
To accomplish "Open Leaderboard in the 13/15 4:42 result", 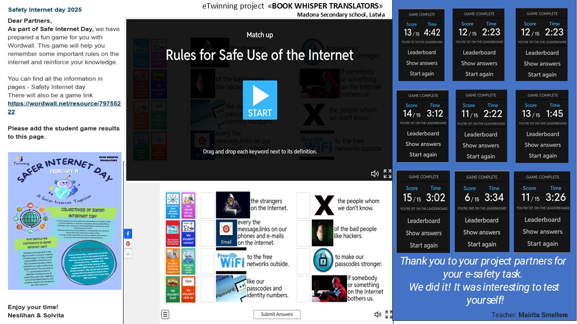I will coord(421,52).
